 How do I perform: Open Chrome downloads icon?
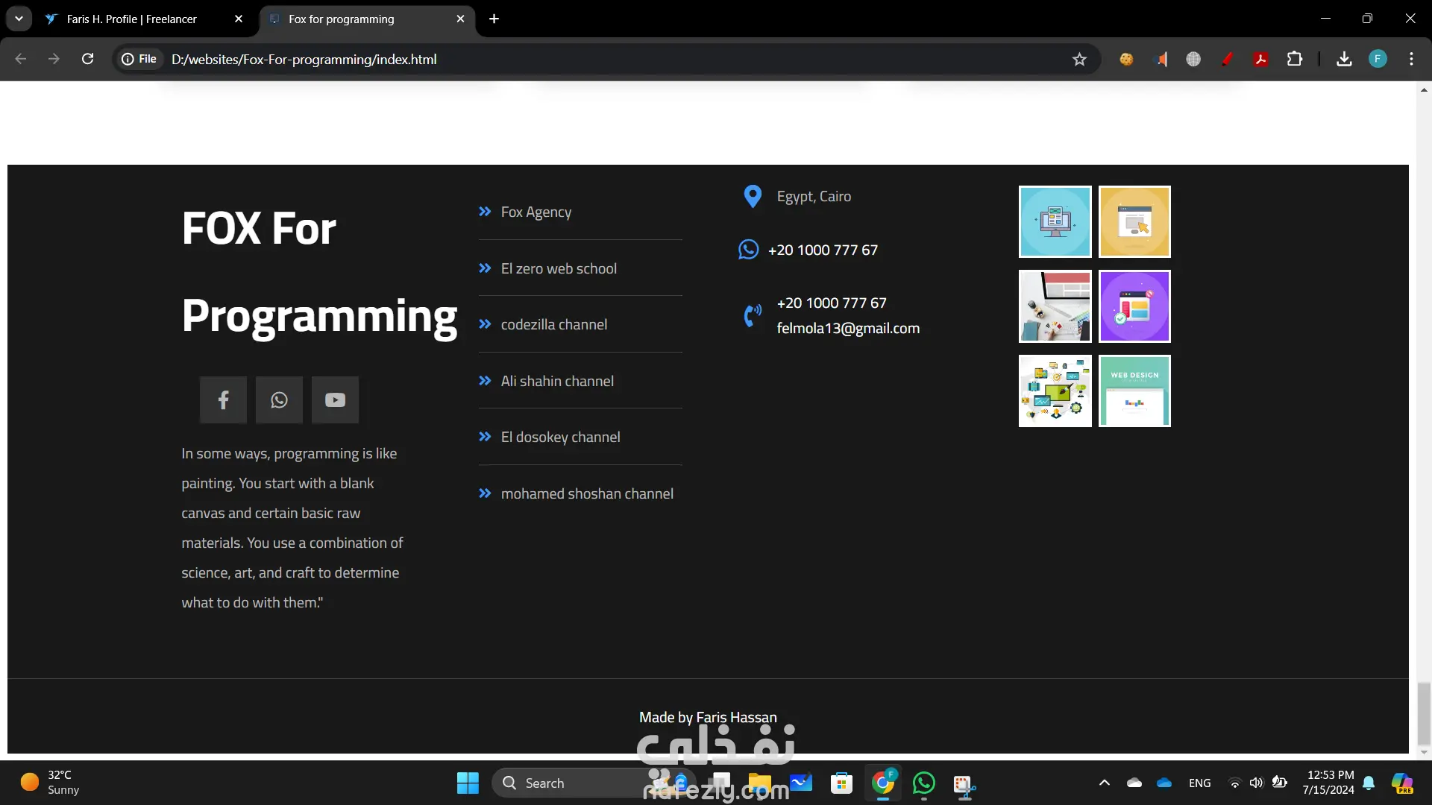coord(1344,59)
